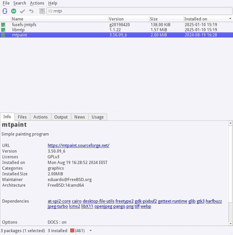Select the libmtp package row
This screenshot has width=233, height=235.
(116, 30)
